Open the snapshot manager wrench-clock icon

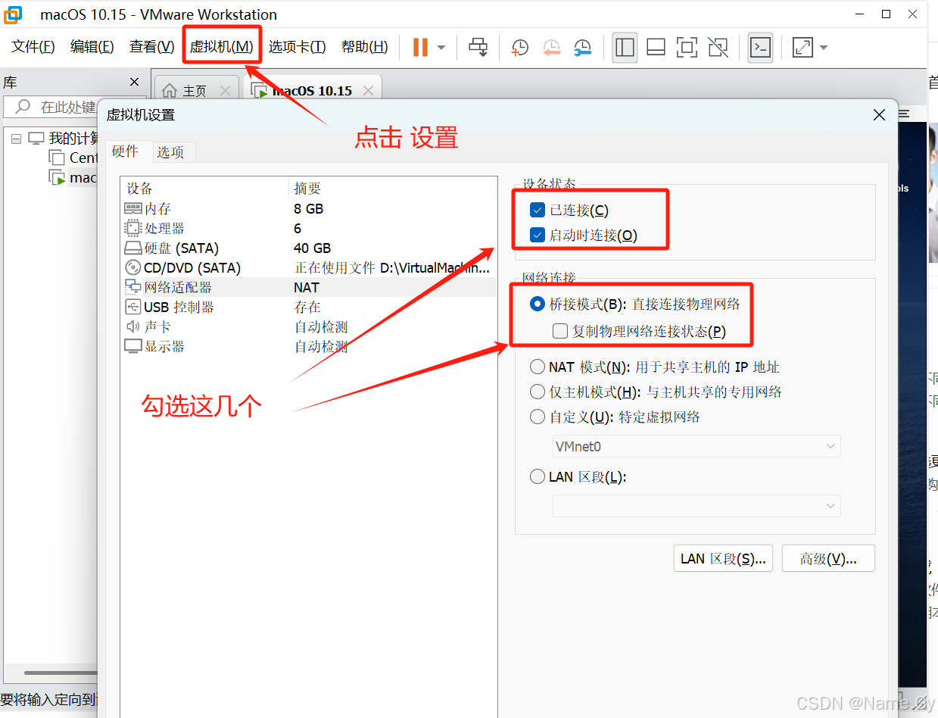pos(582,48)
